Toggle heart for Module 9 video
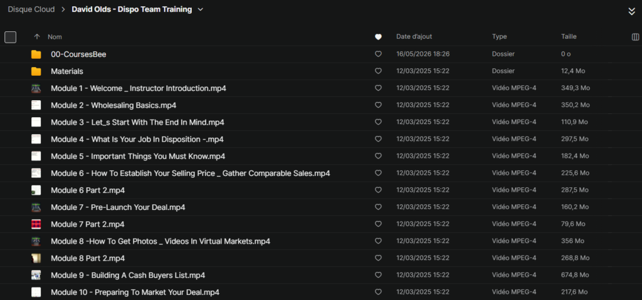The image size is (642, 300). (378, 275)
